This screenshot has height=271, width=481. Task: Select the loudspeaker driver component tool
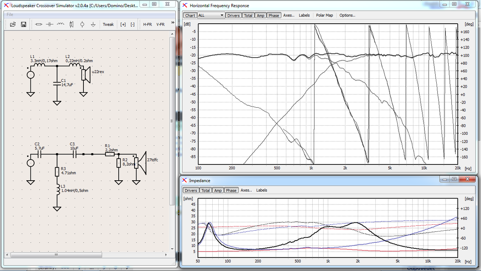point(71,24)
